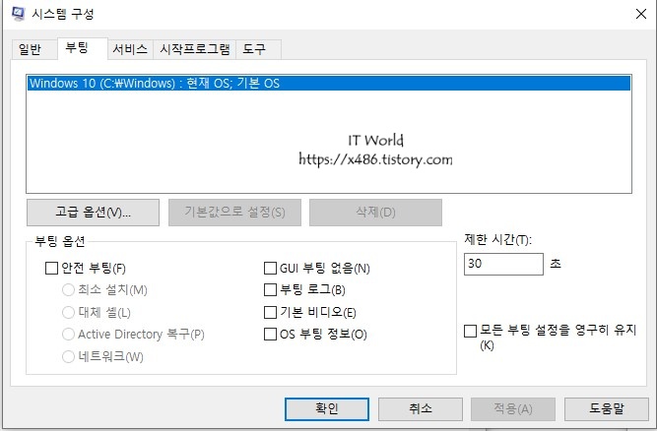The image size is (657, 431).
Task: Confirm with the 확인 button
Action: [x=327, y=408]
